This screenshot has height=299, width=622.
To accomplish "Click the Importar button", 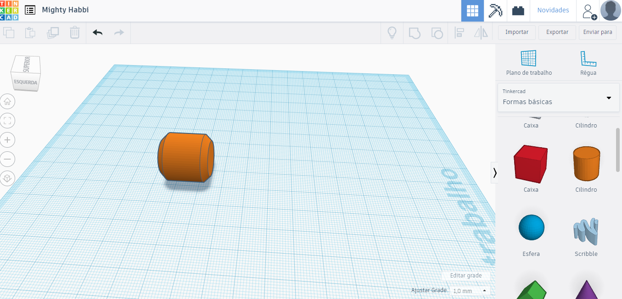I will tap(517, 32).
